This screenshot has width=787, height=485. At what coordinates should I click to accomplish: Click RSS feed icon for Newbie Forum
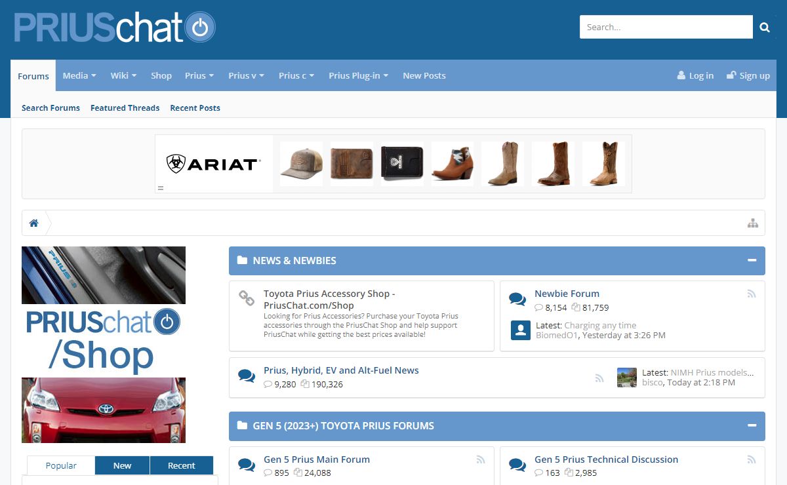pos(752,294)
